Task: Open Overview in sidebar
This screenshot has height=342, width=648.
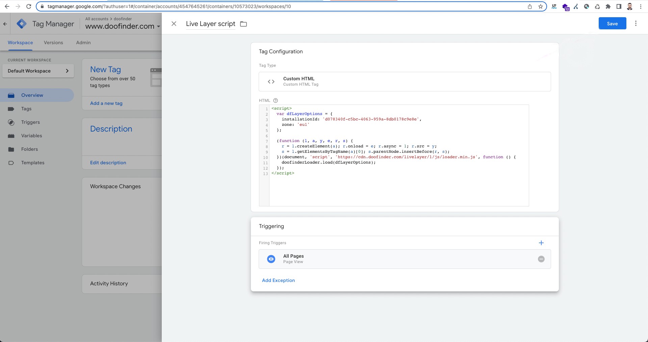Action: click(x=37, y=95)
